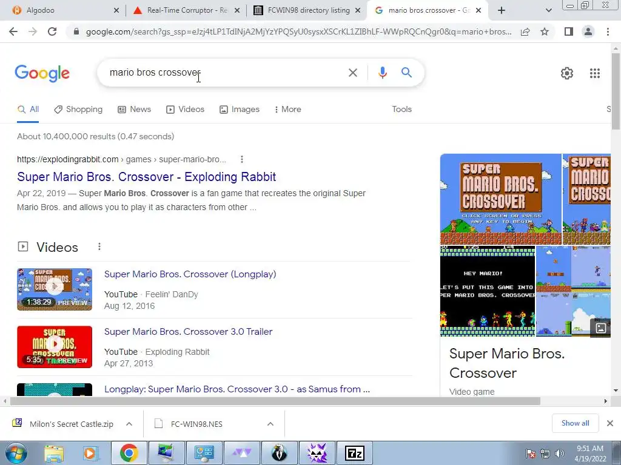This screenshot has width=621, height=465.
Task: Click the address bar URL
Action: [298, 31]
